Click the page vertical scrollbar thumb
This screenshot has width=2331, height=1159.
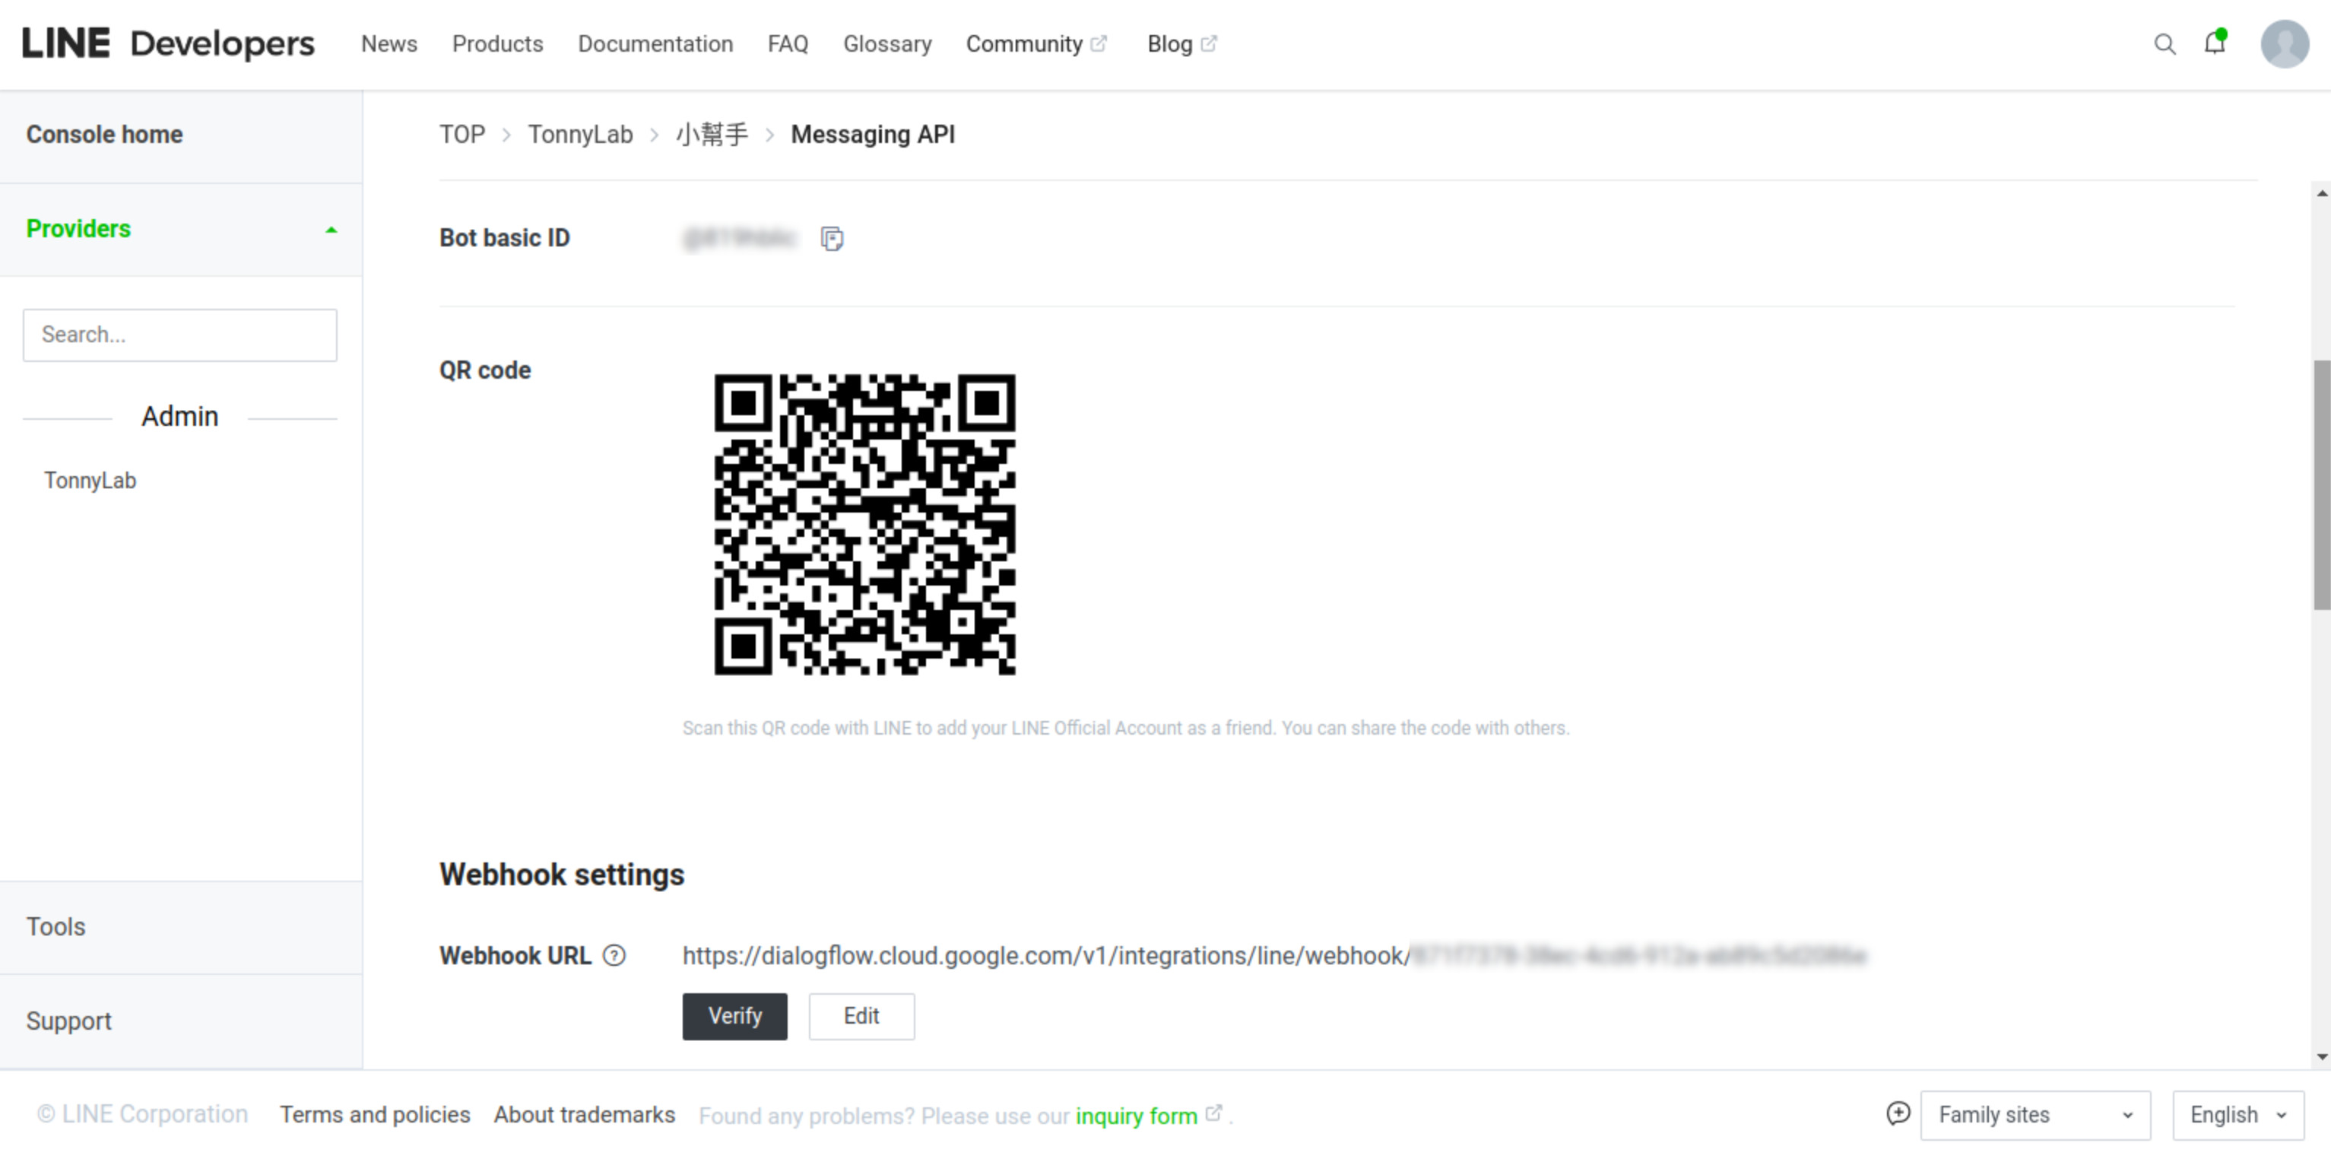click(x=2321, y=484)
